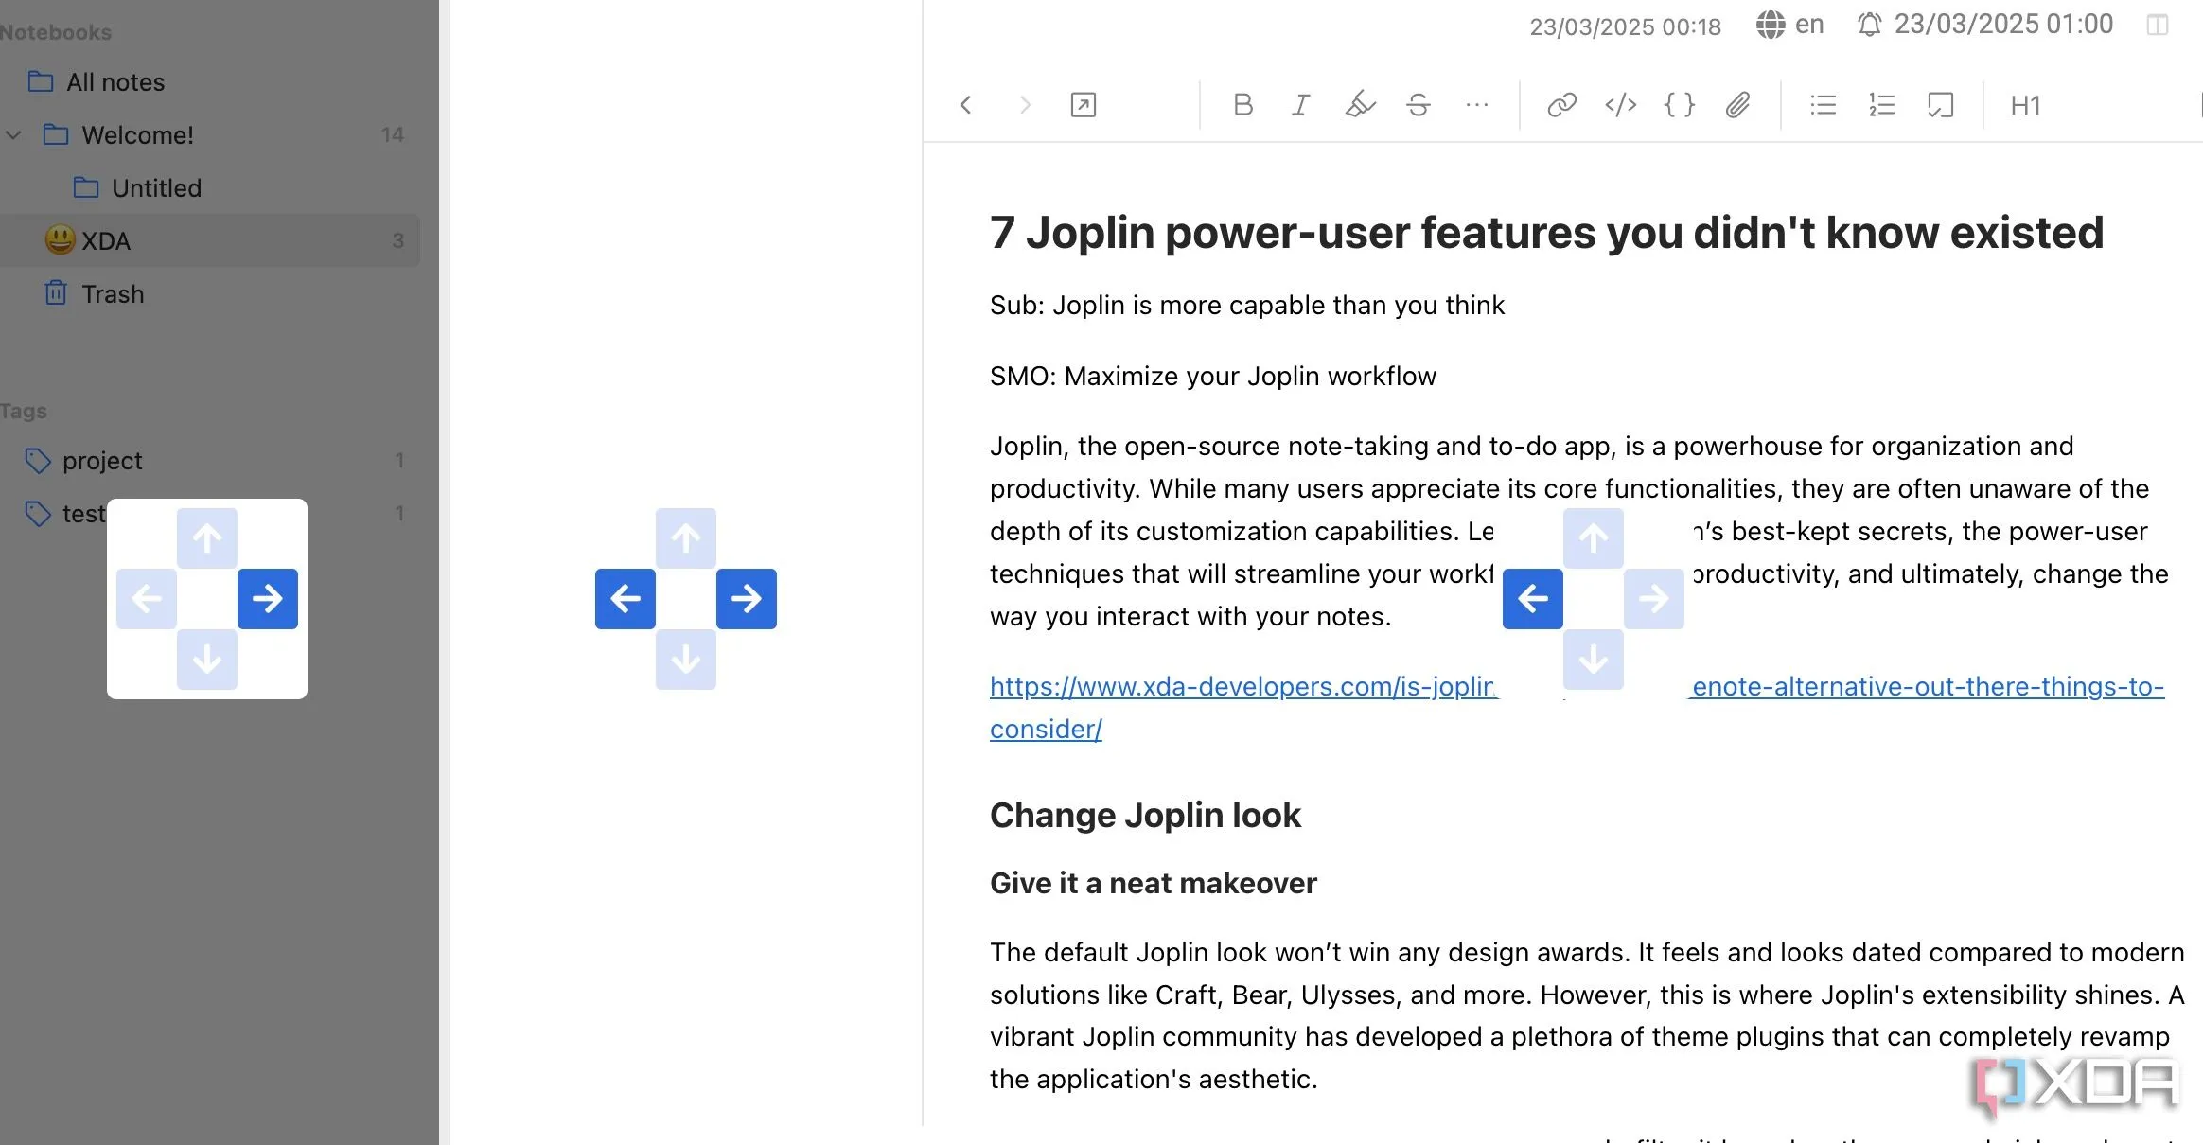Attach a file with the paperclip icon
Screen dimensions: 2203x1145
click(1737, 105)
